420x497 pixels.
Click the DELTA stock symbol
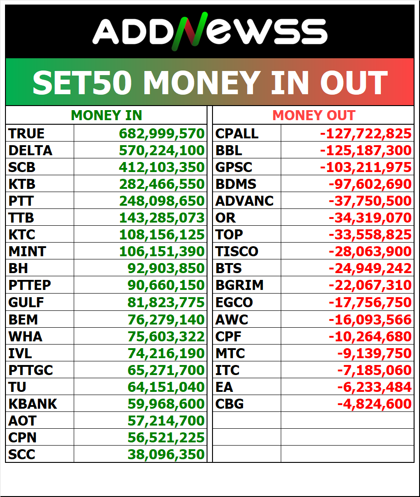point(30,150)
